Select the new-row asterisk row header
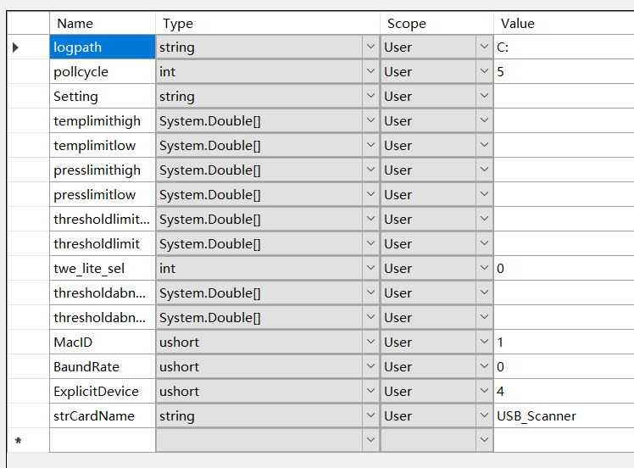 pos(28,441)
